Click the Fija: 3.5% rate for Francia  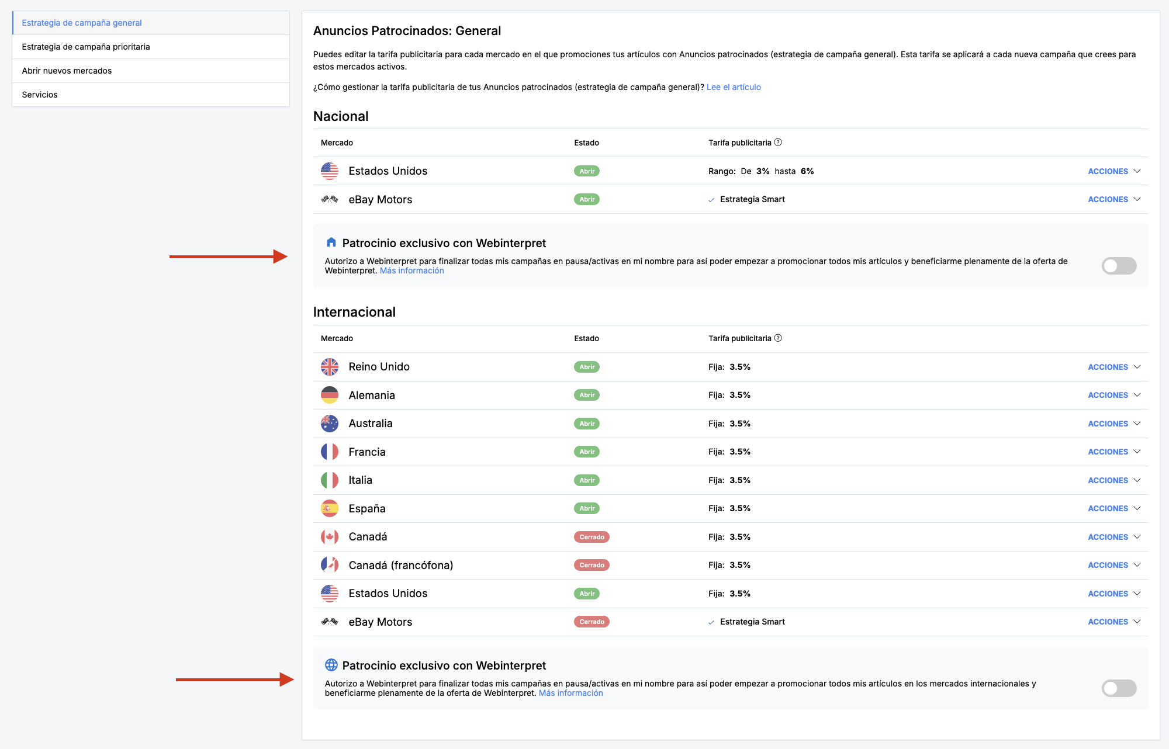[729, 452]
